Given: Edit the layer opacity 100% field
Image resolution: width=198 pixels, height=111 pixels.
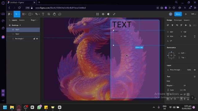Looking at the screenshot, I should pos(189,70).
